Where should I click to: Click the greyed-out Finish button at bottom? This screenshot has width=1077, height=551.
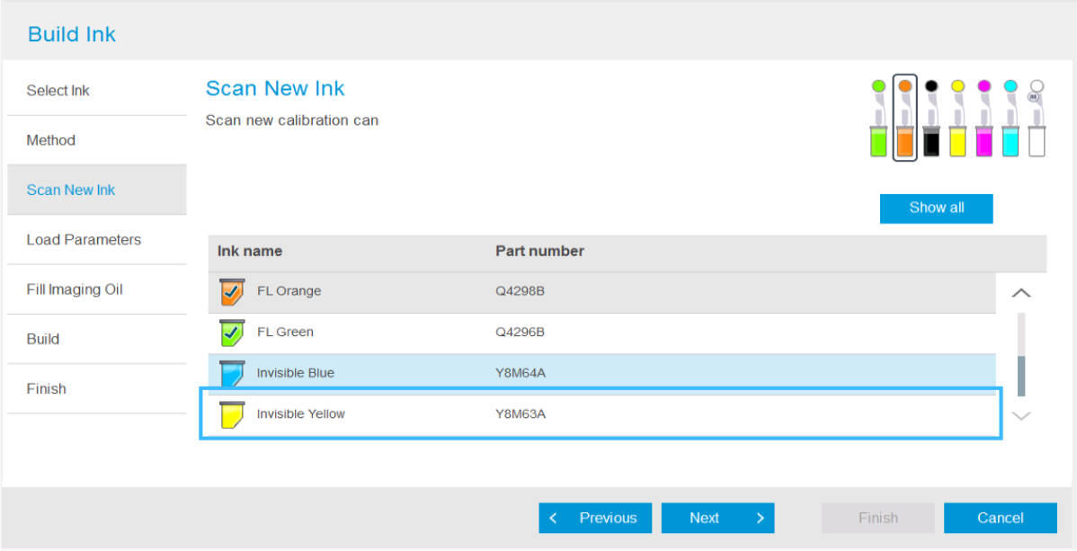(877, 518)
